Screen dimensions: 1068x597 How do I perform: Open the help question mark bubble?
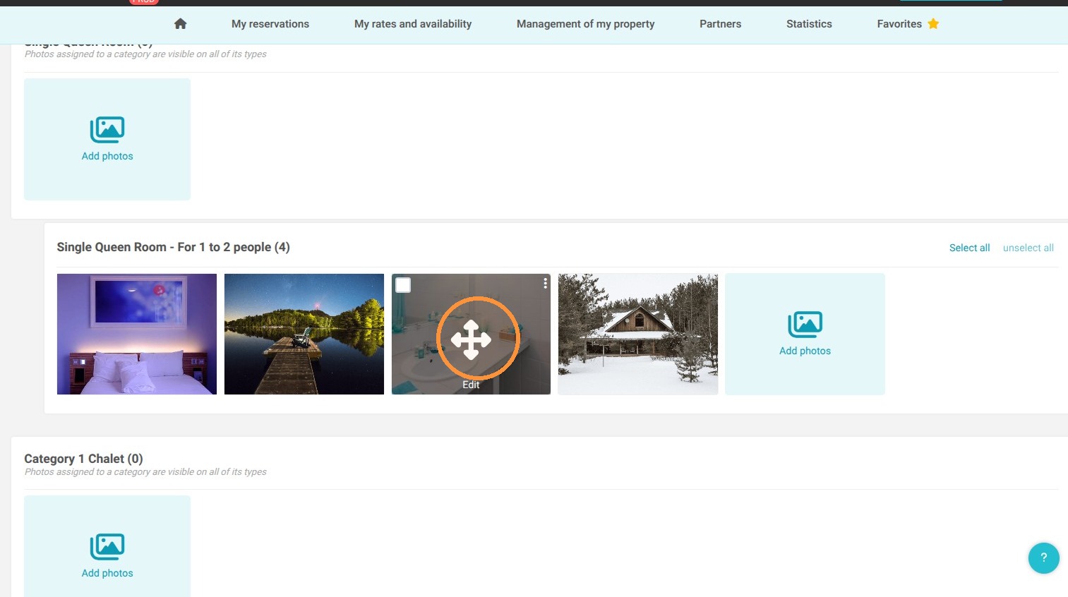[1043, 557]
